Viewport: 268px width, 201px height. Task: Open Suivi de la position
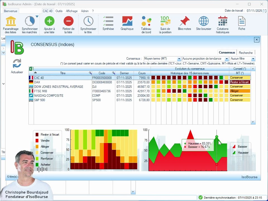165,25
